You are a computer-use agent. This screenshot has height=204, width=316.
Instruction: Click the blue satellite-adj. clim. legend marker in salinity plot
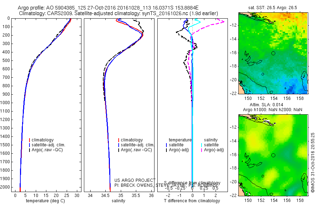(119, 145)
